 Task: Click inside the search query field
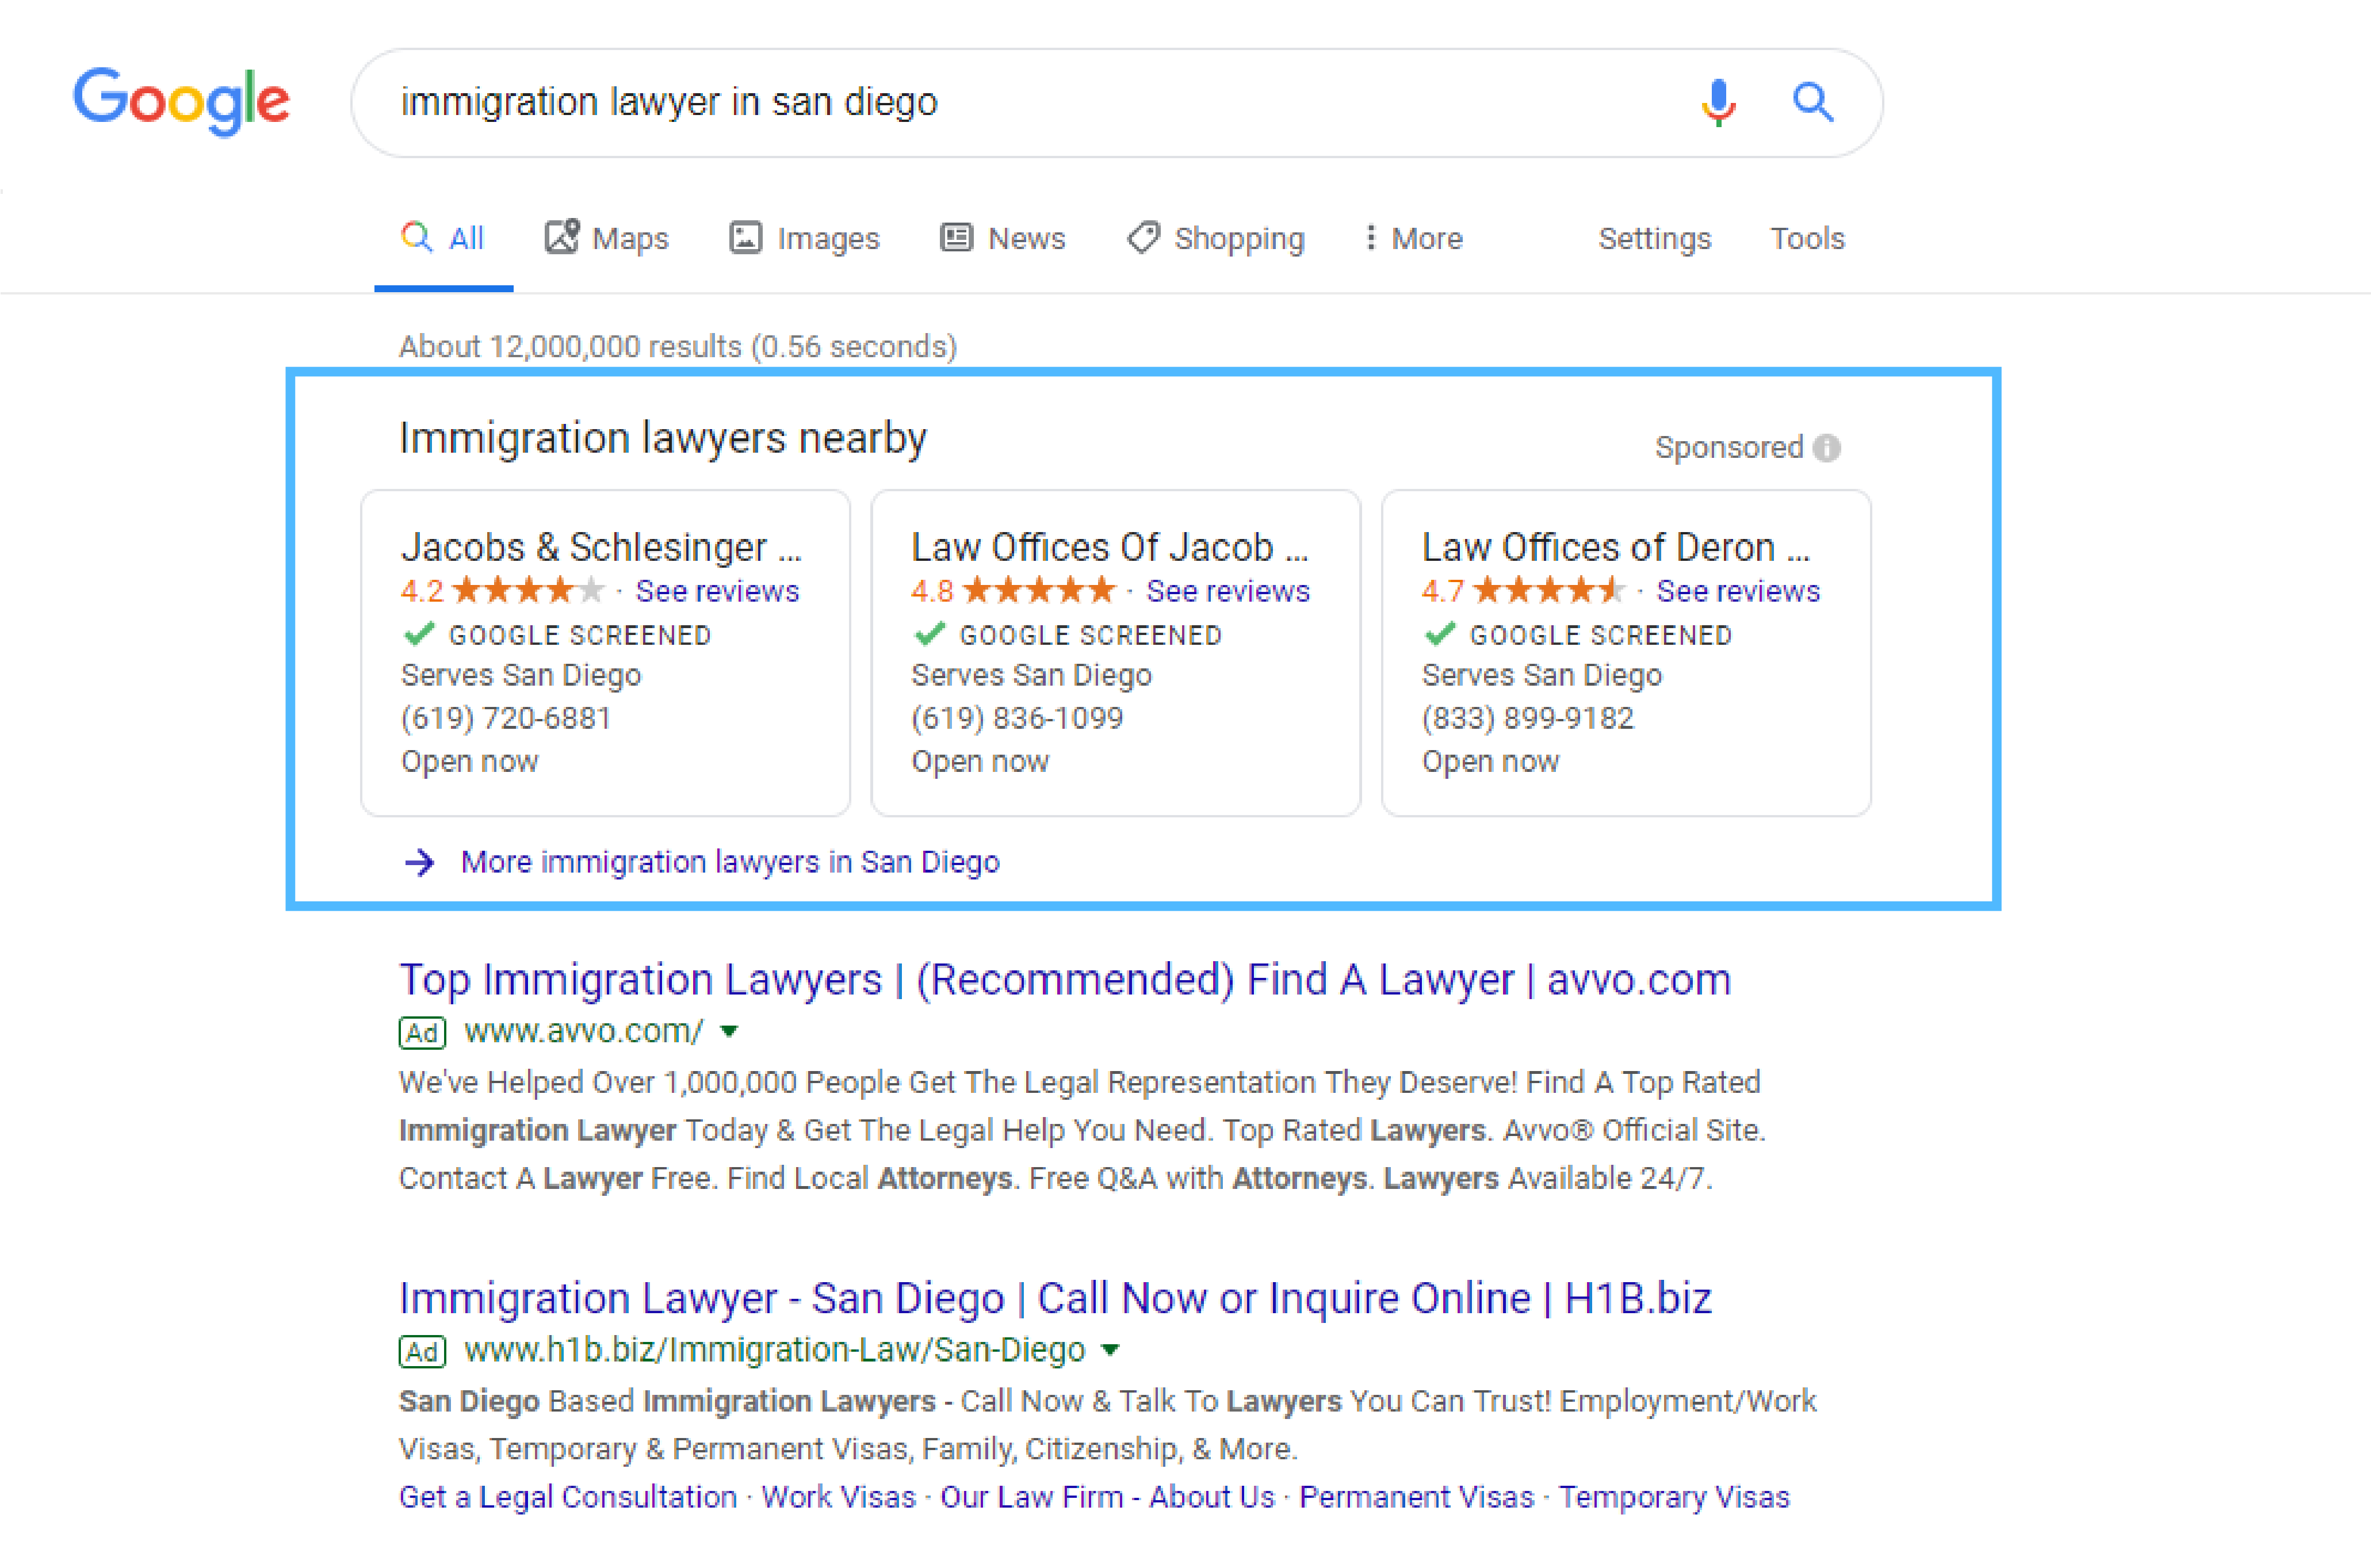click(x=900, y=101)
